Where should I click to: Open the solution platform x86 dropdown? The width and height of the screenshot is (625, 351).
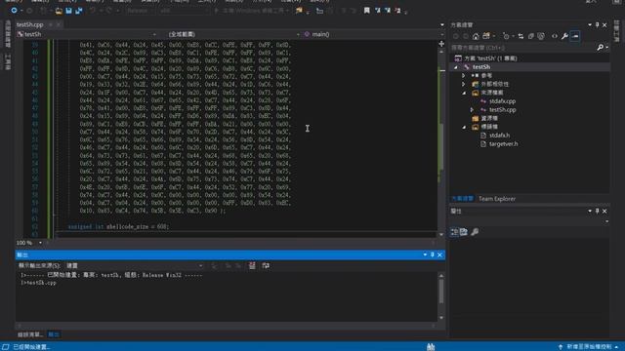[x=185, y=11]
